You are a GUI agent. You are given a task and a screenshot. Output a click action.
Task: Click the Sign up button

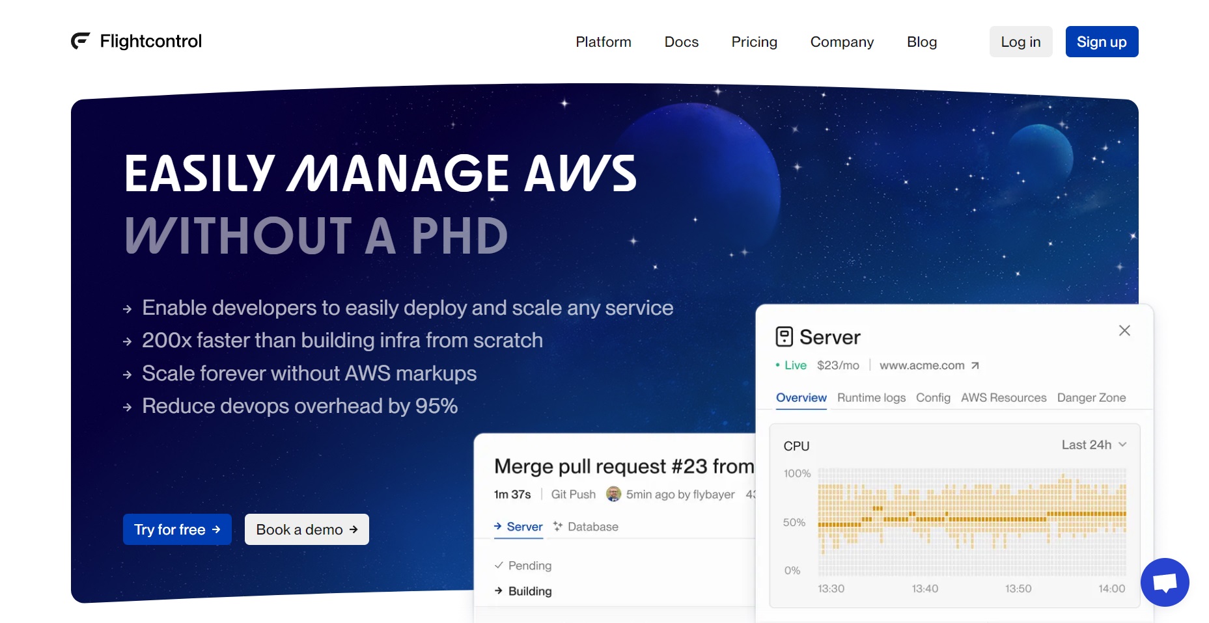(x=1102, y=42)
